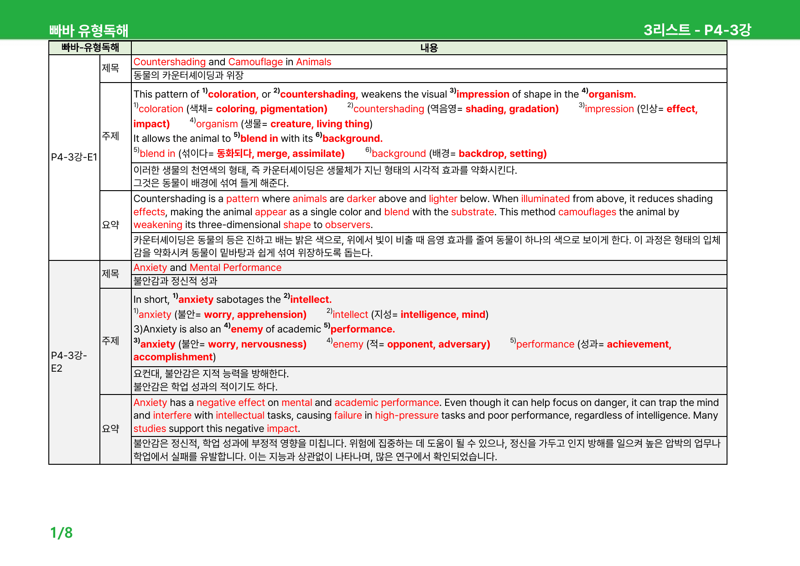Select the 빠바-유형독해 column header cell
The image size is (800, 566).
tap(90, 47)
